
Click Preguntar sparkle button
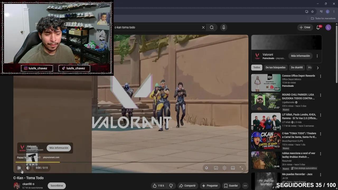point(210,186)
